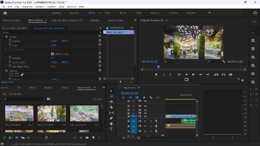Open the Effect Controls panel menu
This screenshot has height=146, width=260.
tap(46, 20)
